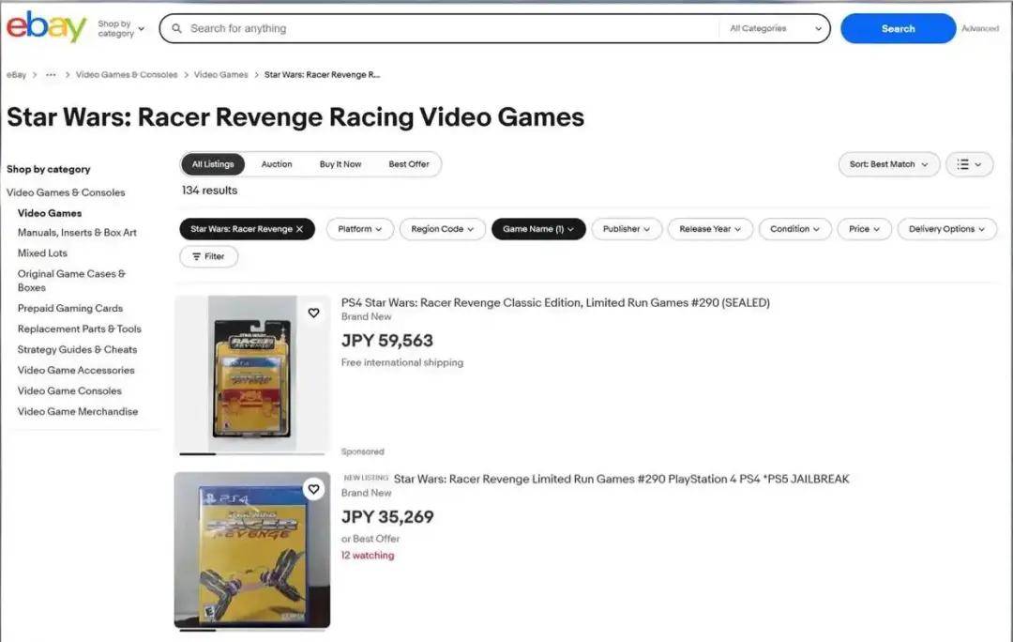Open the Advanced search link

click(x=980, y=28)
